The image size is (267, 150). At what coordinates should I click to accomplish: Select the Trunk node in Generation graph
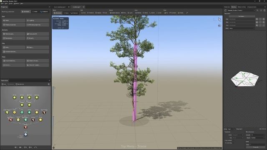pyautogui.click(x=25, y=127)
